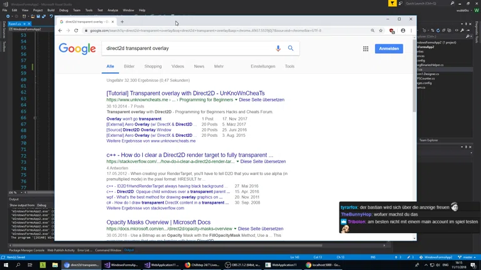Reload the page in Chrome
This screenshot has height=270, width=481.
pos(76,31)
